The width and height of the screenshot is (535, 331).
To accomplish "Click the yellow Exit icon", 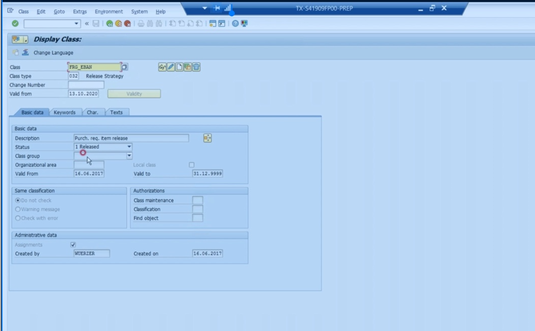I will 119,24.
